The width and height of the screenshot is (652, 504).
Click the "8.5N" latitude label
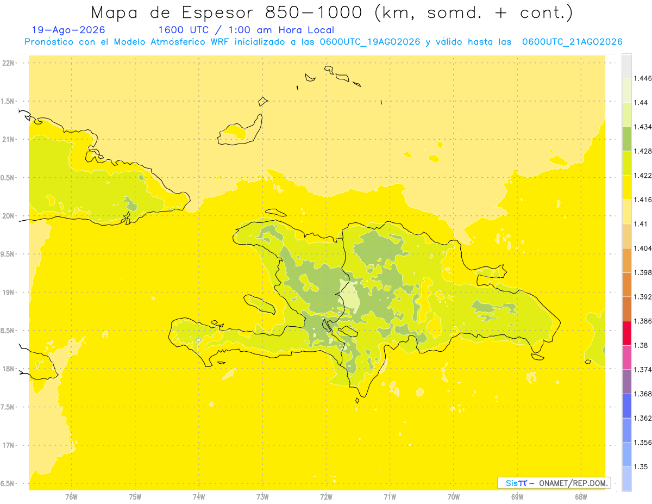tap(8, 331)
